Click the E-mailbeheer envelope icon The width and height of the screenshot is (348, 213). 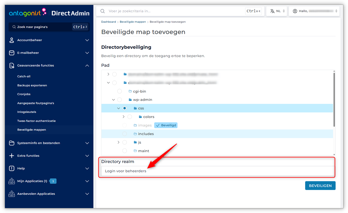12,53
